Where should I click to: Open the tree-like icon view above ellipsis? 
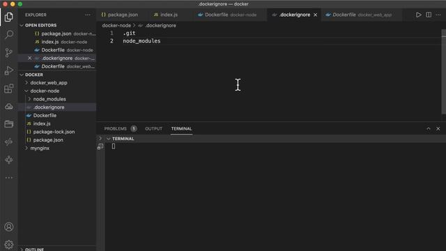(9, 160)
